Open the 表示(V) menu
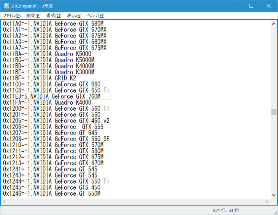This screenshot has width=278, height=215. click(x=74, y=16)
